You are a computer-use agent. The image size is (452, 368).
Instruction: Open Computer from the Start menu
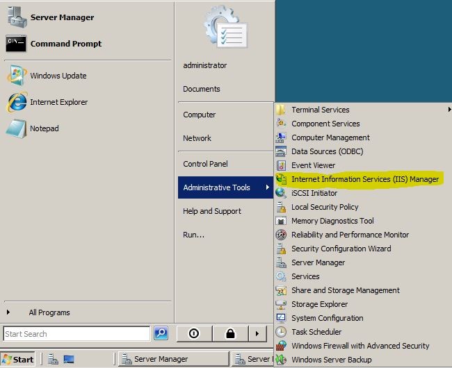point(199,115)
